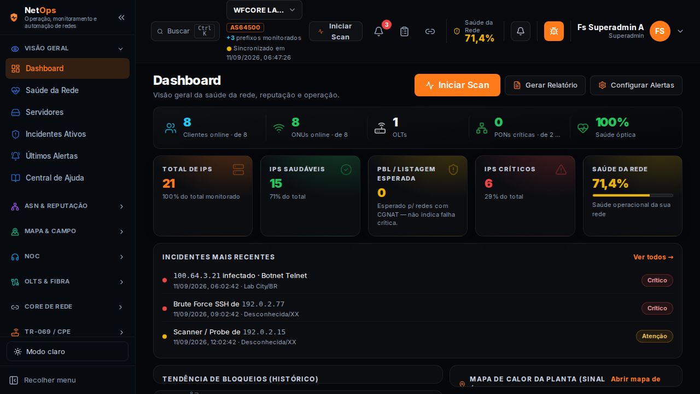Expand the ASN & Reputação section
The image size is (700, 394).
[67, 206]
